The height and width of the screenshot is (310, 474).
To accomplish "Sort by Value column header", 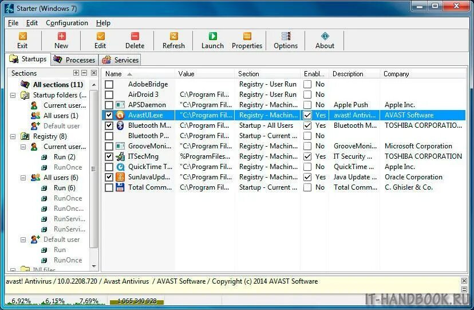I will tap(204, 74).
